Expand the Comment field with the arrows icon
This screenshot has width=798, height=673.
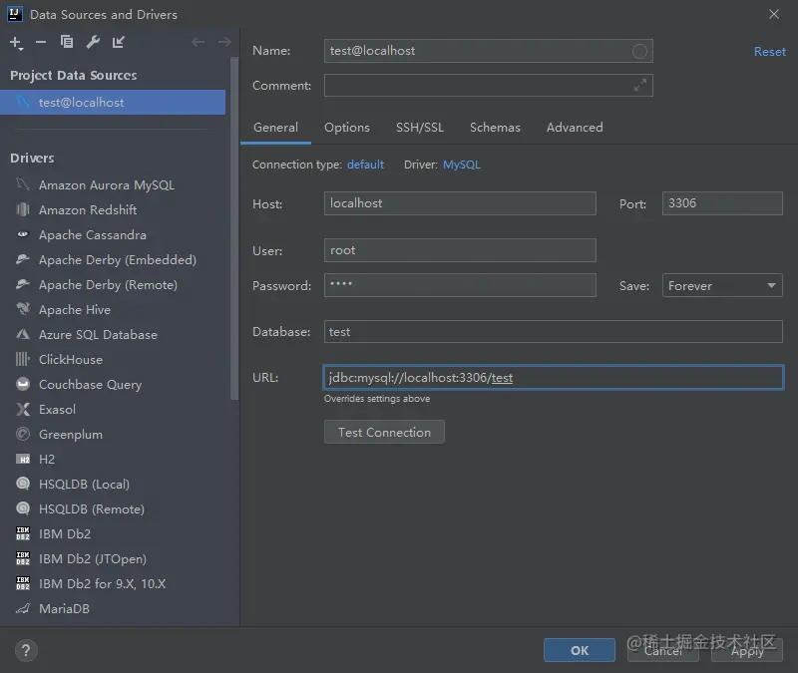coord(639,85)
